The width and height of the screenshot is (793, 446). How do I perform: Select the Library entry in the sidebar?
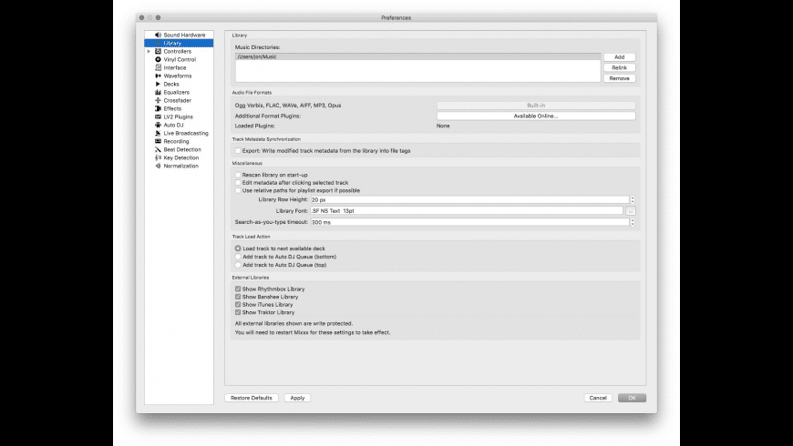tap(179, 43)
